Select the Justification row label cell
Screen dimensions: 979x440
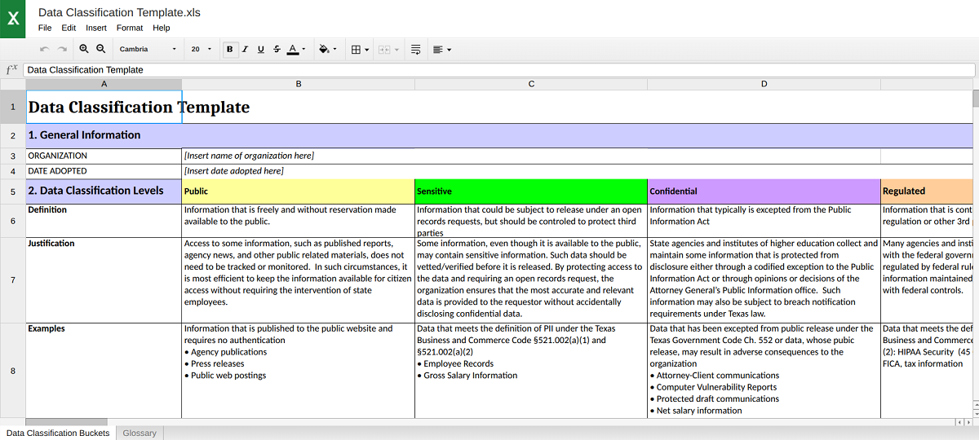pyautogui.click(x=104, y=280)
